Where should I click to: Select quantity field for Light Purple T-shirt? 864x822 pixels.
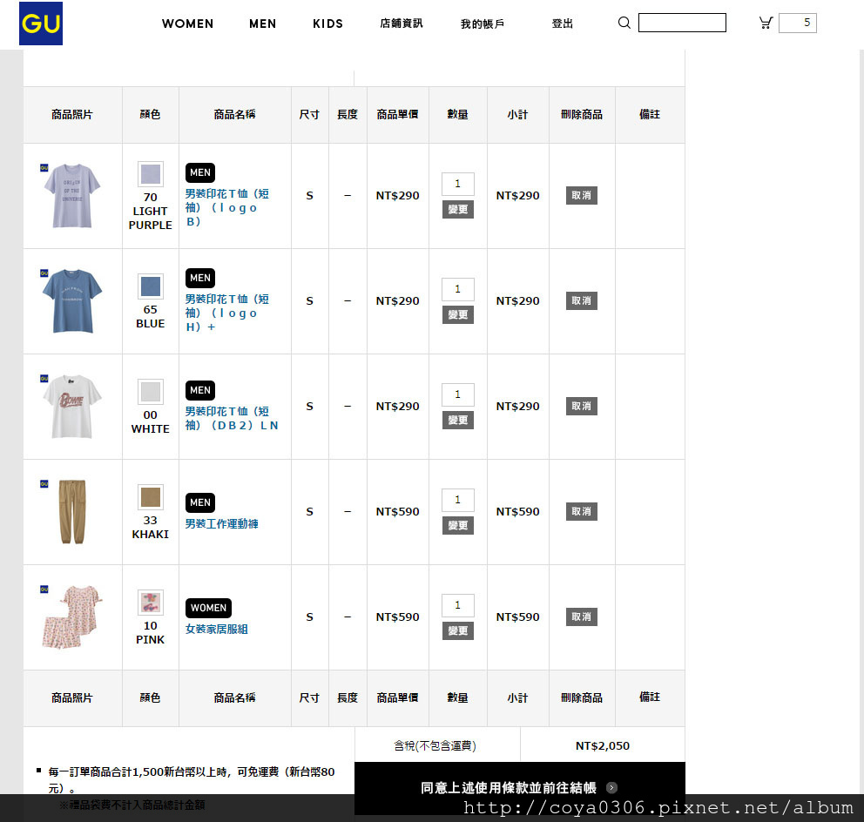click(x=458, y=184)
